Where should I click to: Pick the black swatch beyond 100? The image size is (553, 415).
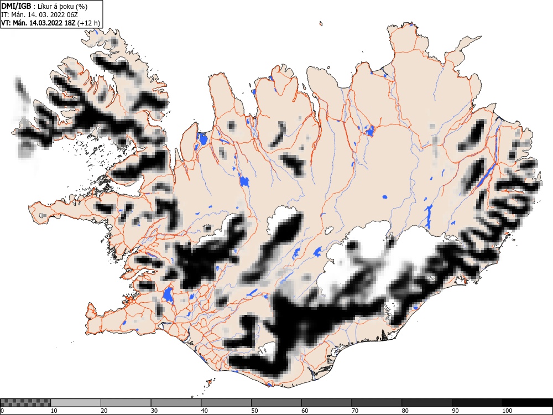tap(527, 403)
